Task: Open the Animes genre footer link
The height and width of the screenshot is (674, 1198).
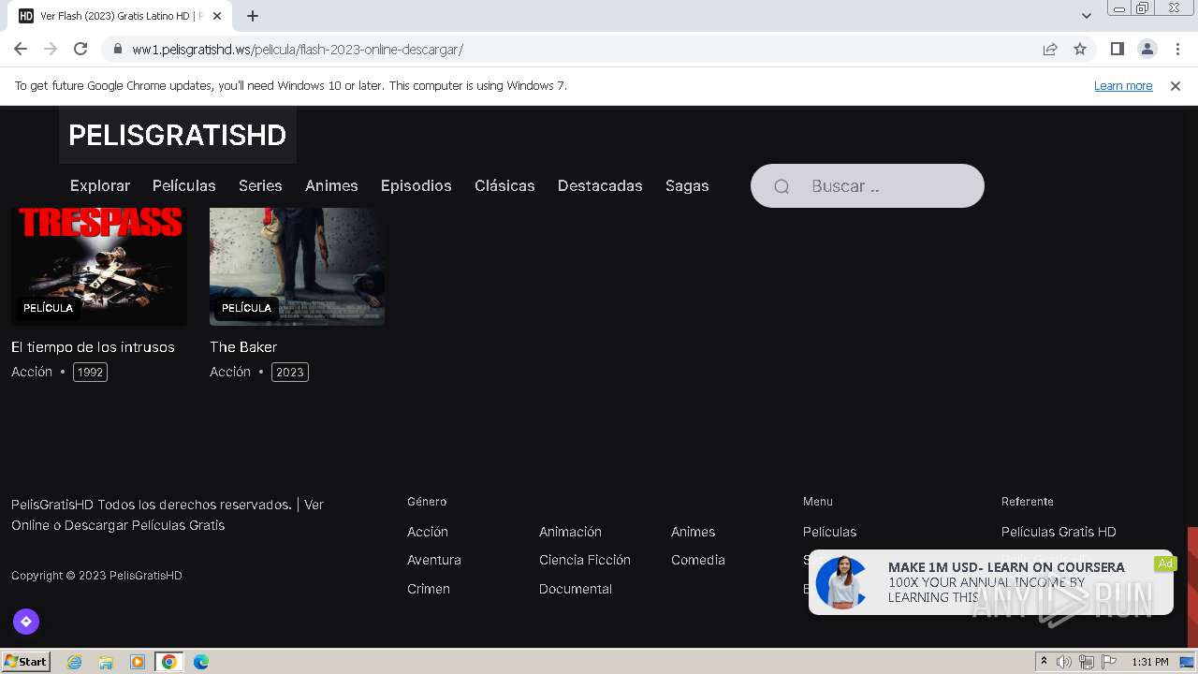Action: 693,532
